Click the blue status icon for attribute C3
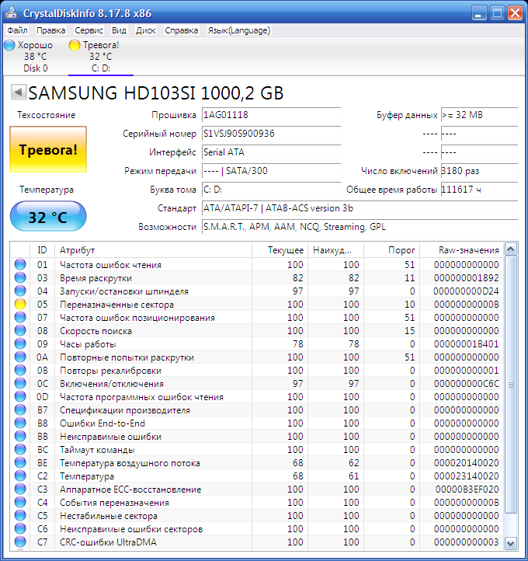528x561 pixels. pyautogui.click(x=20, y=489)
